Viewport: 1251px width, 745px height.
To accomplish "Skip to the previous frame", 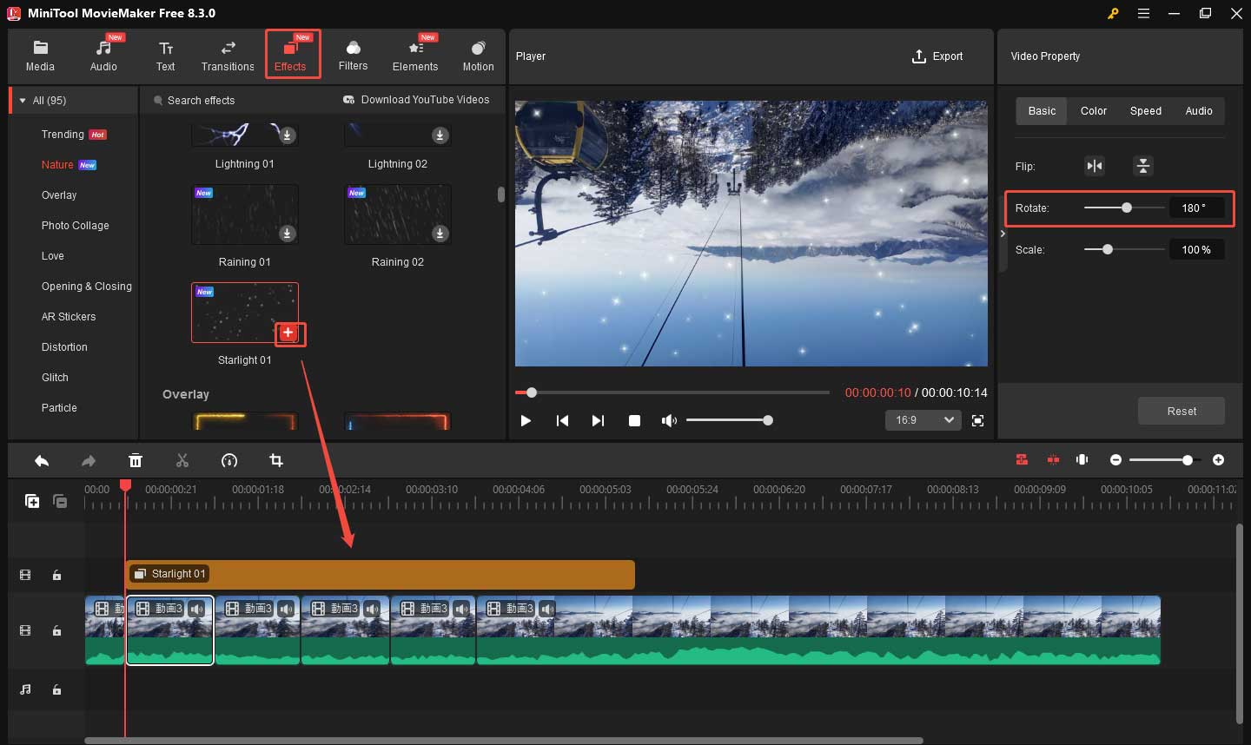I will [562, 420].
